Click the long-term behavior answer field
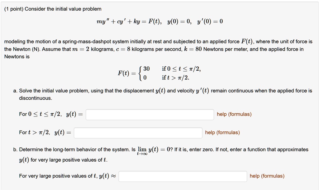The width and height of the screenshot is (319, 190). [183, 176]
